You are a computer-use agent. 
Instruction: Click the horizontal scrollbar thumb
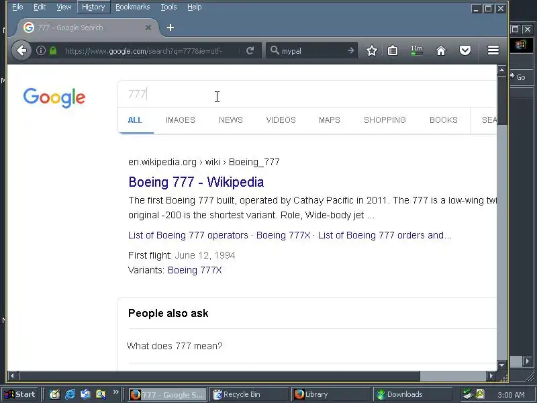[219, 376]
